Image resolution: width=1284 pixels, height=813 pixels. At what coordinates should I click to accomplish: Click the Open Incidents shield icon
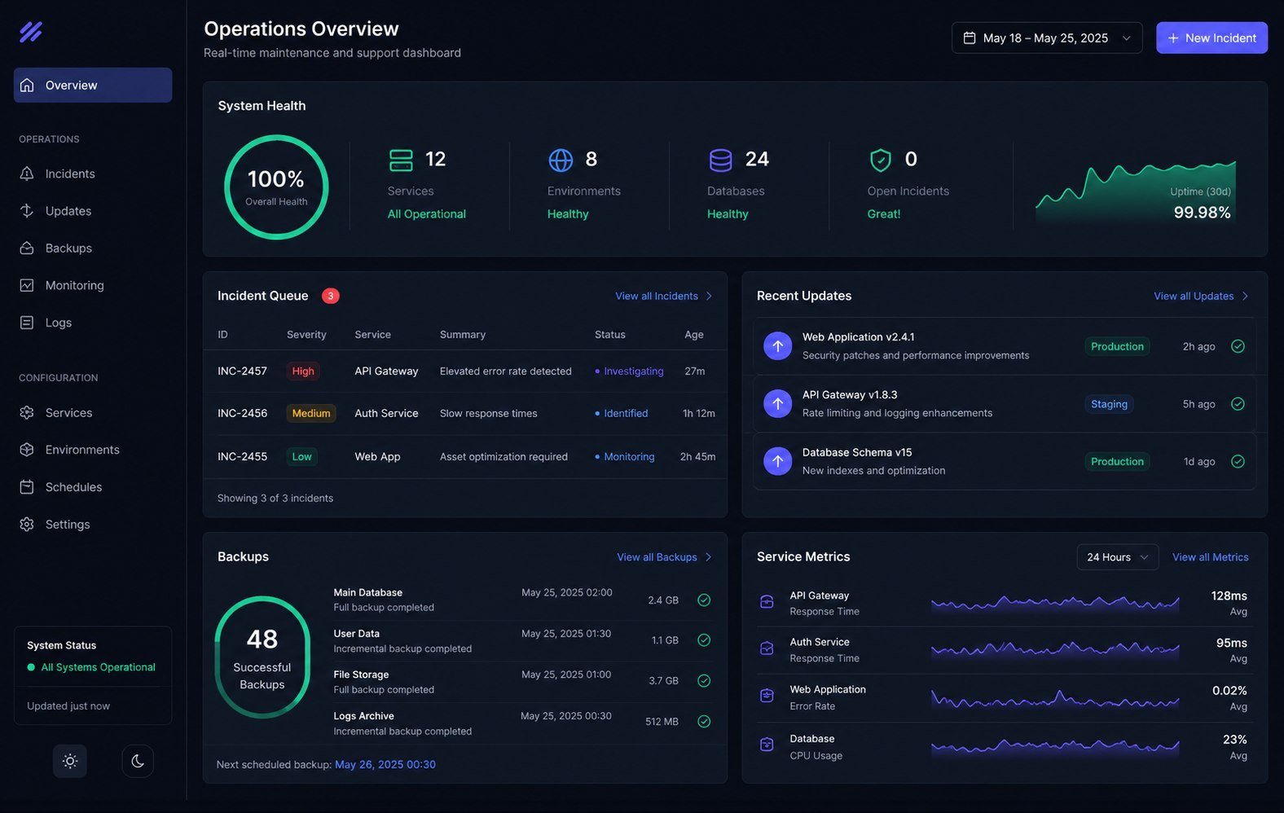tap(880, 160)
